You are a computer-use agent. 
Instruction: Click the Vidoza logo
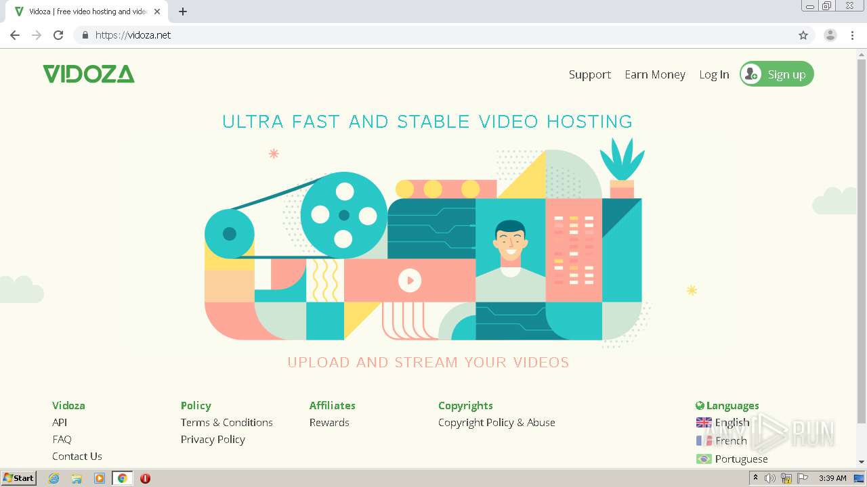89,74
